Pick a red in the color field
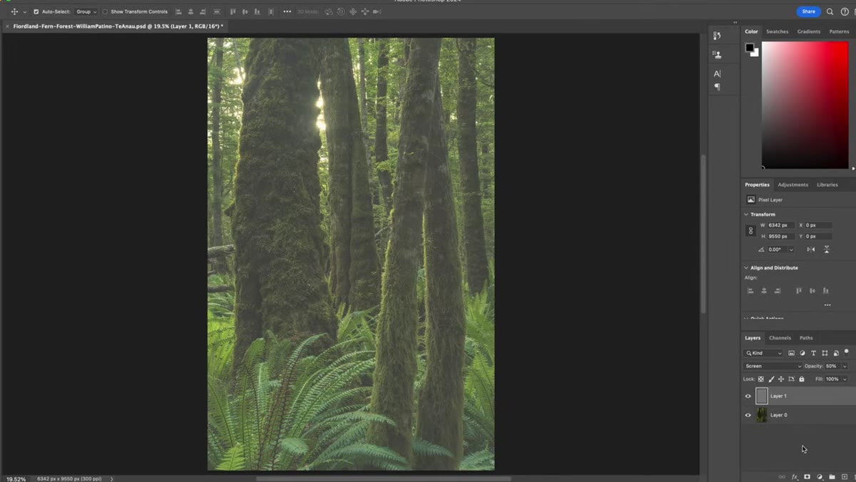Image resolution: width=856 pixels, height=482 pixels. pos(805,105)
